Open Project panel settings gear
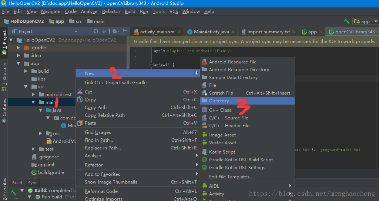Screen dimensions: 379x201 pyautogui.click(x=115, y=31)
